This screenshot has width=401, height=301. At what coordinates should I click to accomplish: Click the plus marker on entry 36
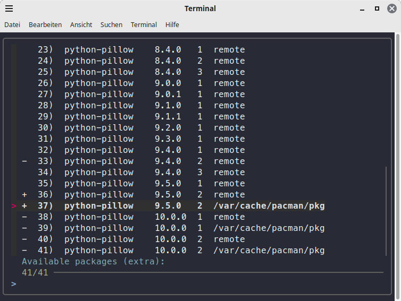click(24, 195)
